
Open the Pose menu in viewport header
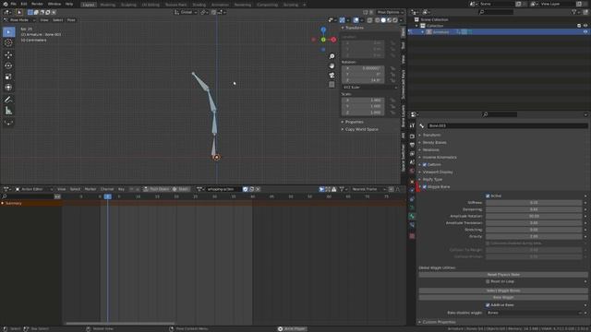click(x=71, y=20)
